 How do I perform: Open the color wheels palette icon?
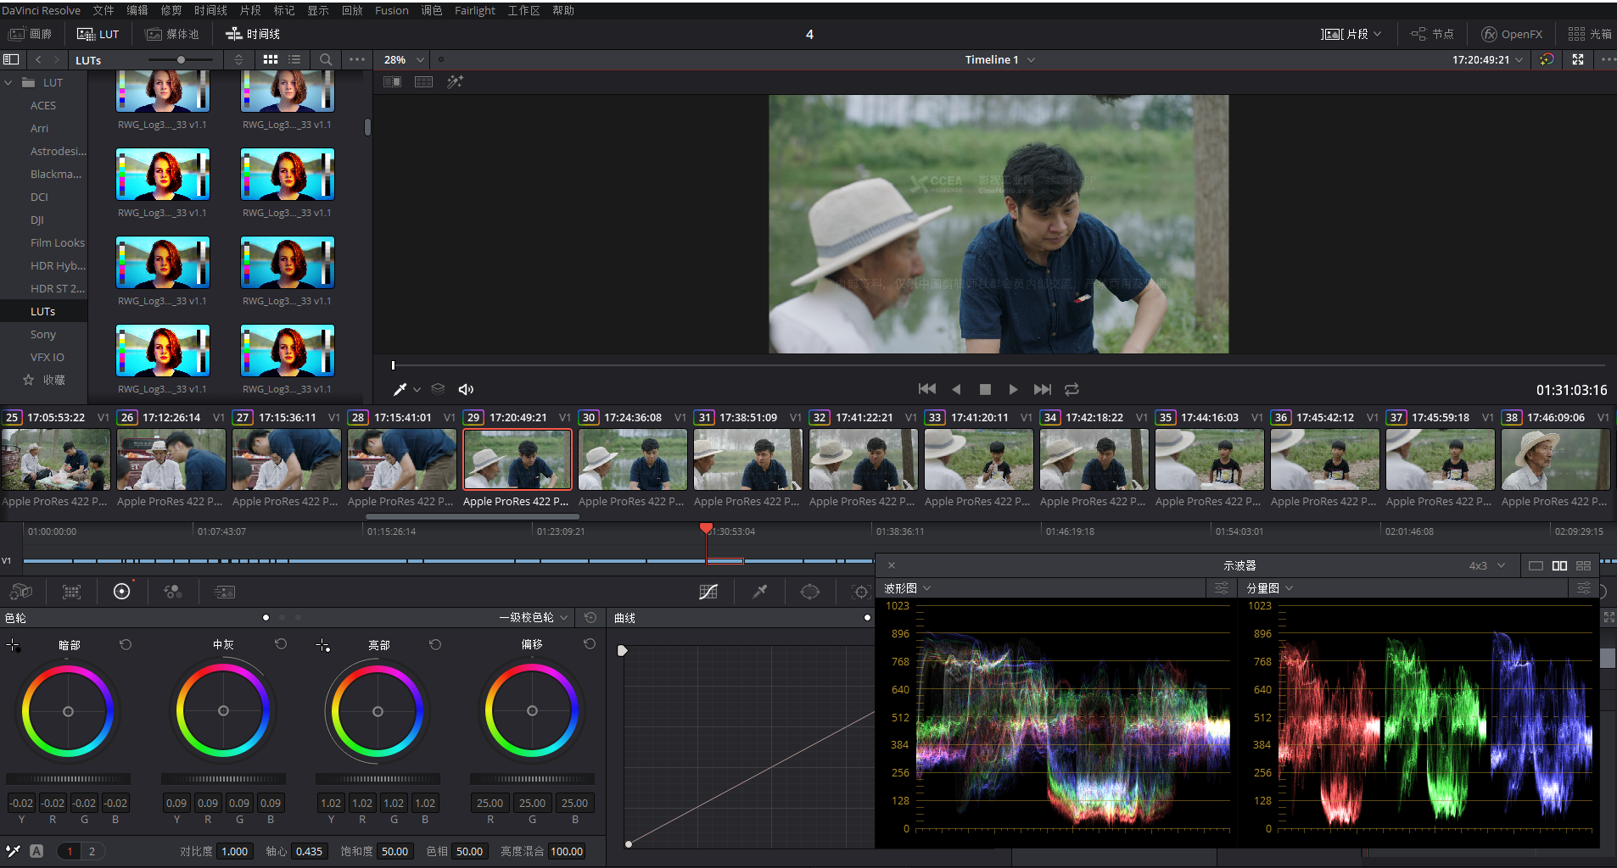[x=122, y=592]
